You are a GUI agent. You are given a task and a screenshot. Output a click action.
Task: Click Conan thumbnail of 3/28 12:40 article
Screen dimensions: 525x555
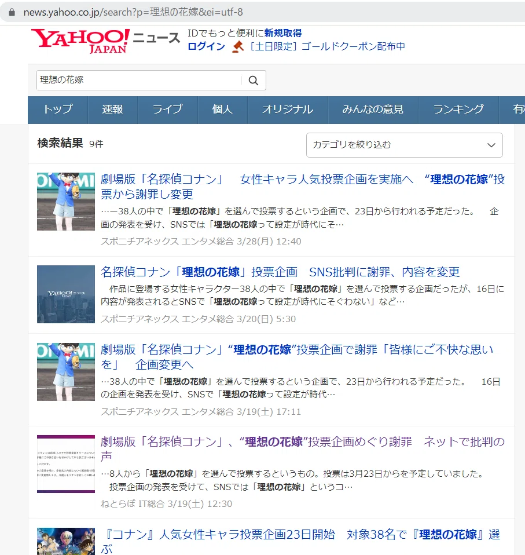click(x=66, y=202)
